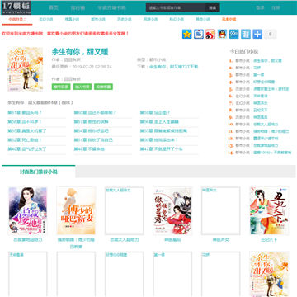297x297 pixels.
Task: Click the blue plus more-share icon
Action: (257, 34)
